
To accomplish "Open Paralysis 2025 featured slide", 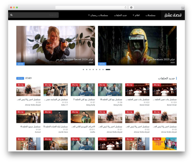I will tap(137, 45).
